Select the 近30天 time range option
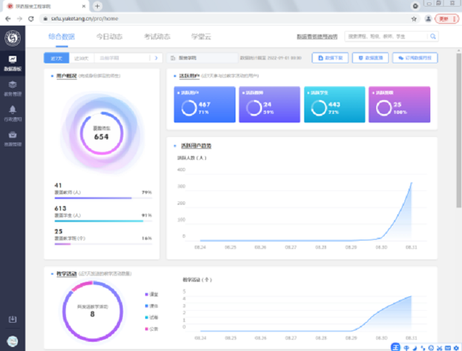Screen dimensions: 462x351 pos(81,58)
